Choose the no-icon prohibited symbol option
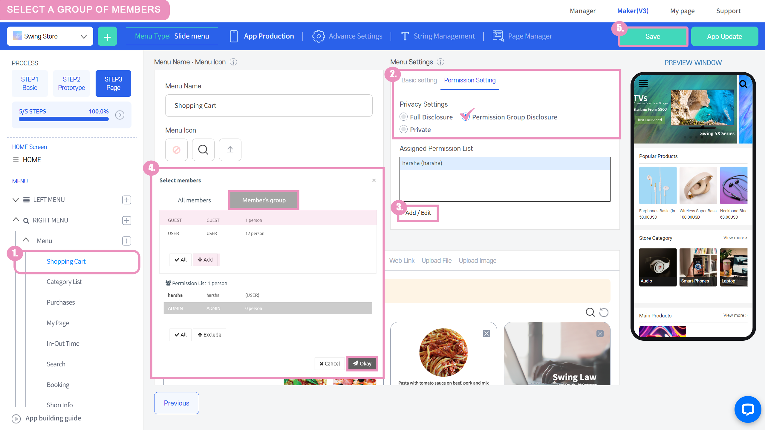The width and height of the screenshot is (765, 430). 176,150
